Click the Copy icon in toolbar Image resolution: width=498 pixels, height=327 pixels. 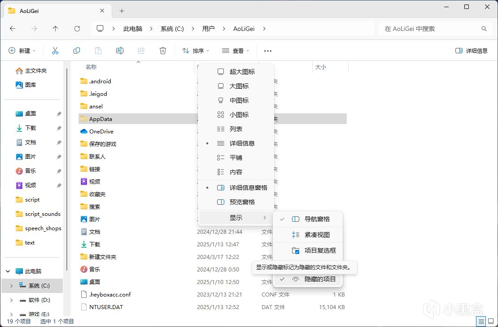point(77,51)
